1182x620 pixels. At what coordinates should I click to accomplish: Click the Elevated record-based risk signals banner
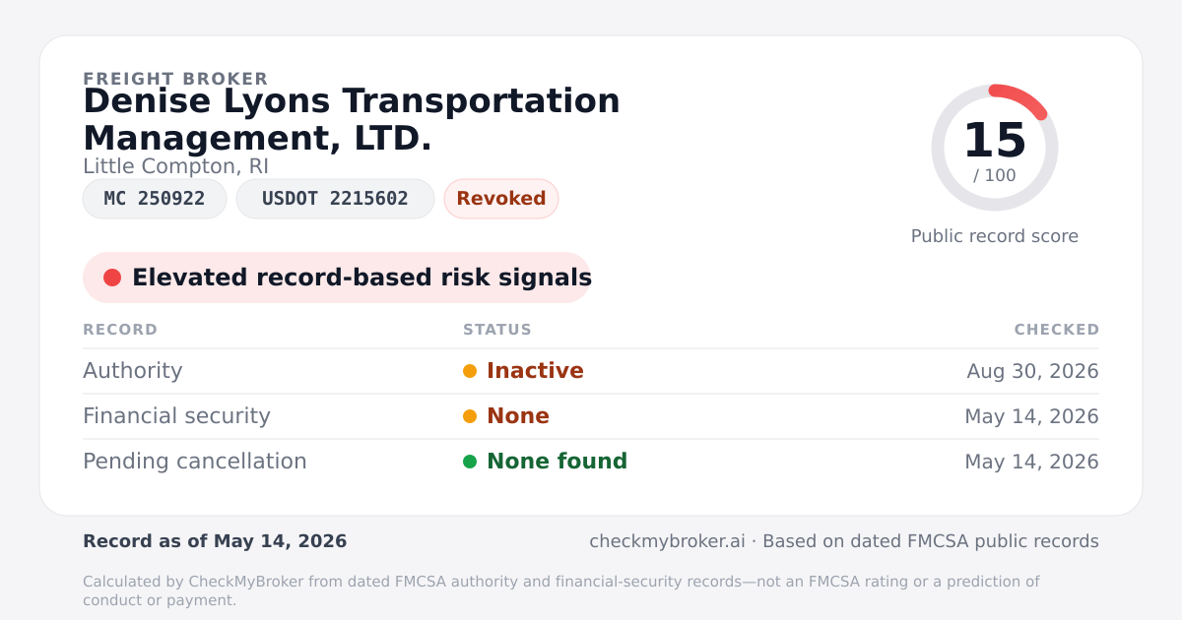click(337, 278)
